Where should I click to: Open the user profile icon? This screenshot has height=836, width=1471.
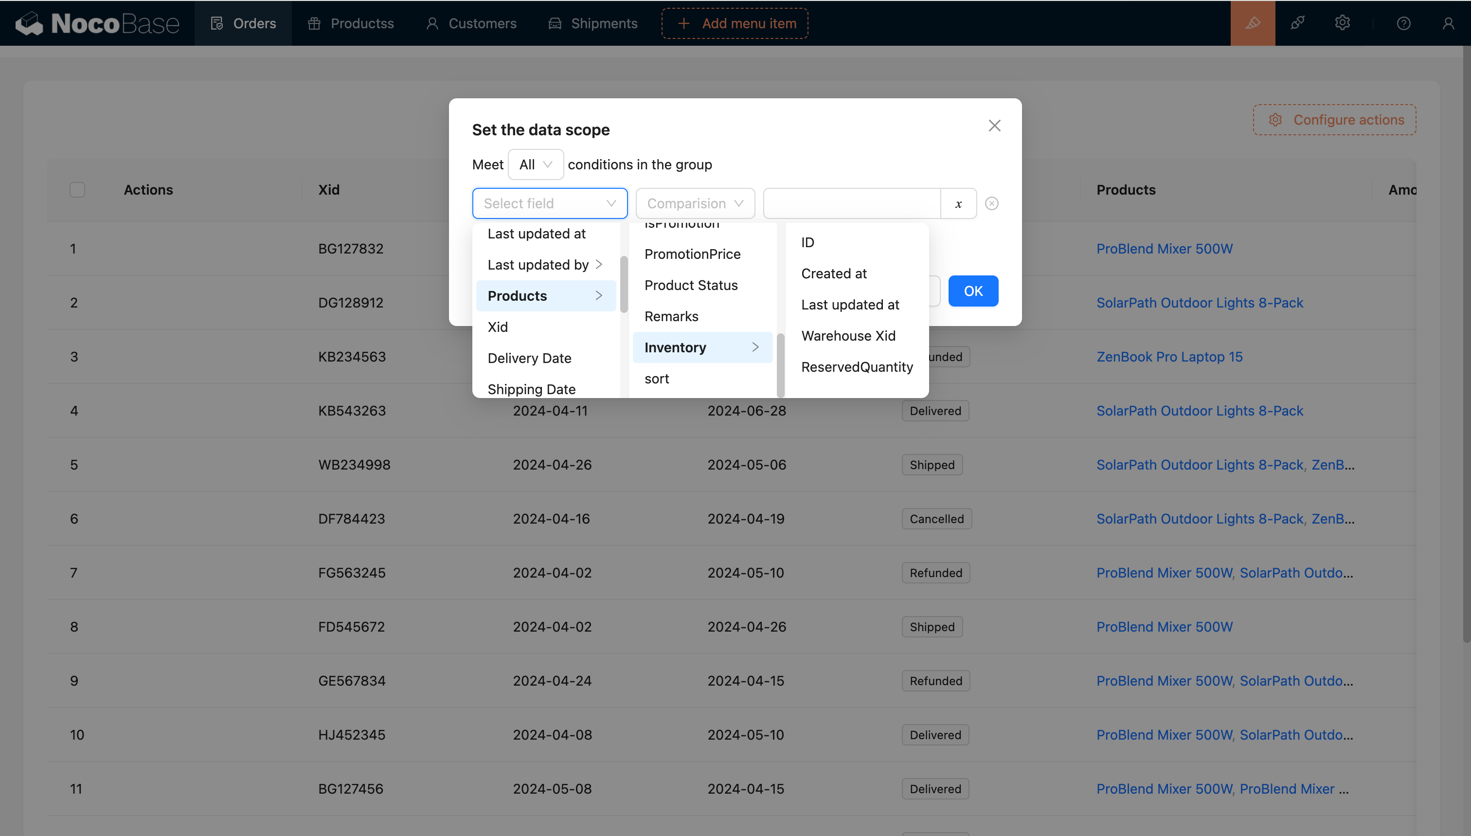pos(1448,23)
